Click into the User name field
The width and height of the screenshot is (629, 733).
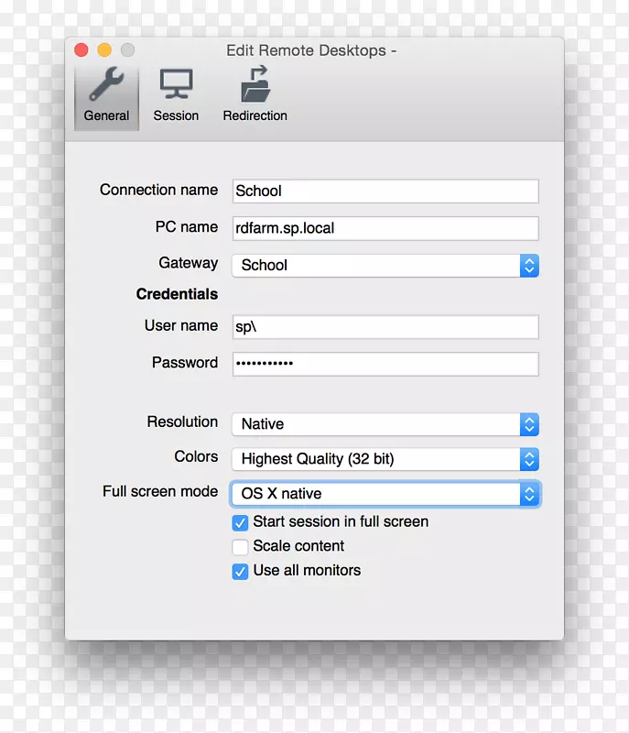click(385, 327)
